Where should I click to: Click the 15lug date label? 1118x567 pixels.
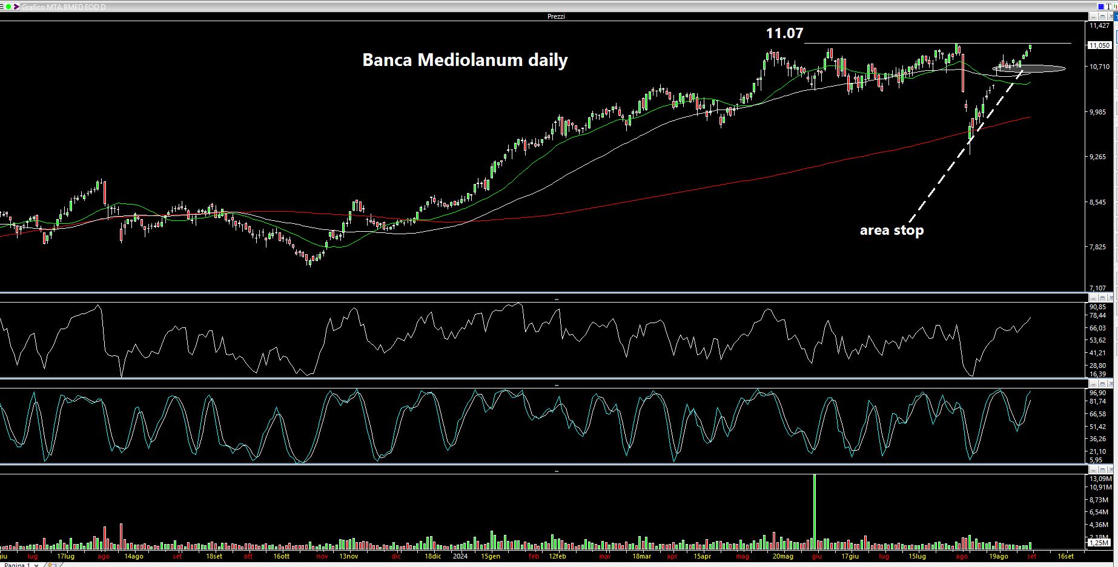[x=918, y=556]
